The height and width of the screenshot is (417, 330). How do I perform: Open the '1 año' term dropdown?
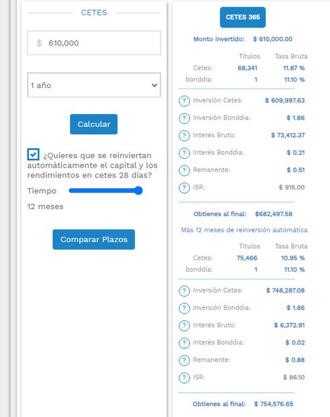pos(94,85)
